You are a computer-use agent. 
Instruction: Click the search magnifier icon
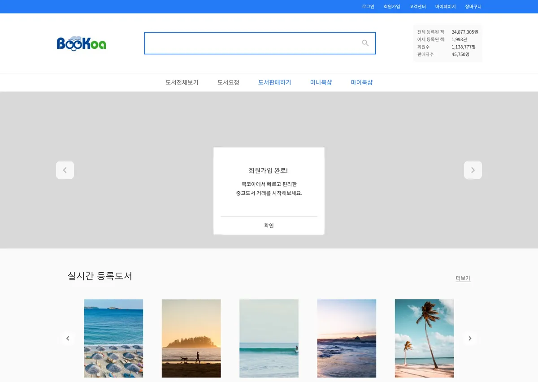[365, 43]
